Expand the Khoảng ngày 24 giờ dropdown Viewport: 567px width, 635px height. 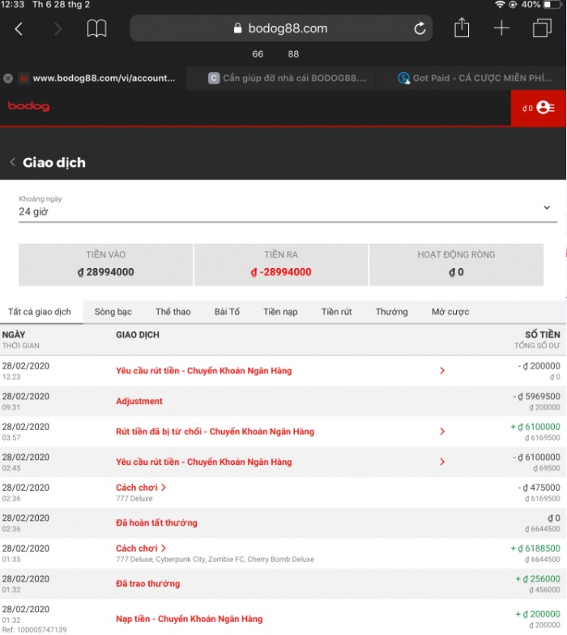coord(547,208)
